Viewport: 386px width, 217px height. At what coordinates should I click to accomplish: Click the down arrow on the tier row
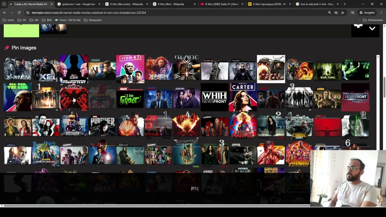coord(372,29)
